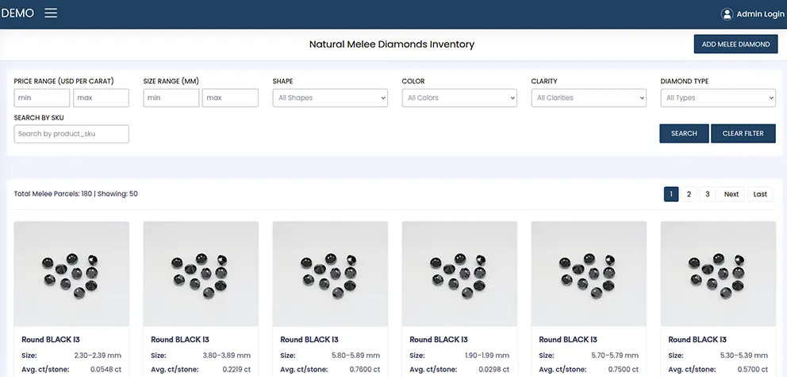Jump to pagination page 3
The height and width of the screenshot is (377, 787).
tap(708, 194)
